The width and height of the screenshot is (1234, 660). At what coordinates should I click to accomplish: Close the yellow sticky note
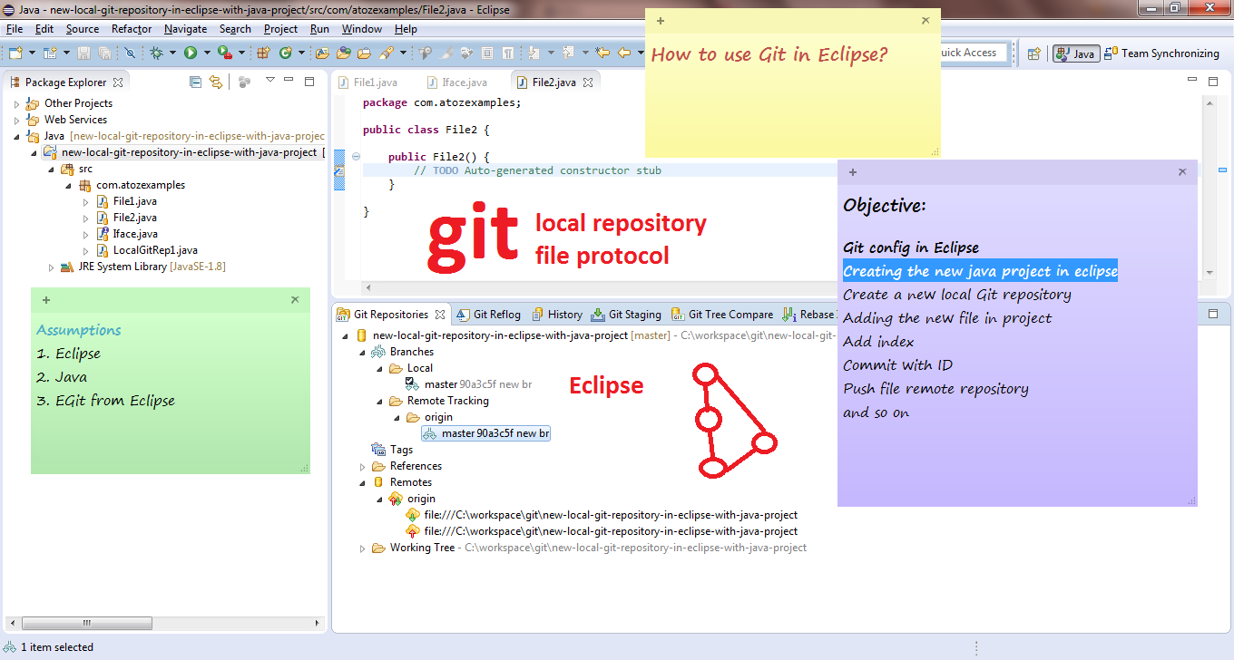pyautogui.click(x=925, y=20)
